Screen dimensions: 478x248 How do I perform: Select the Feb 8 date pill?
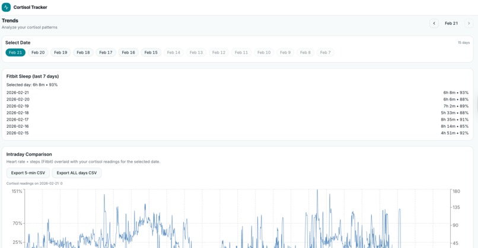point(305,52)
